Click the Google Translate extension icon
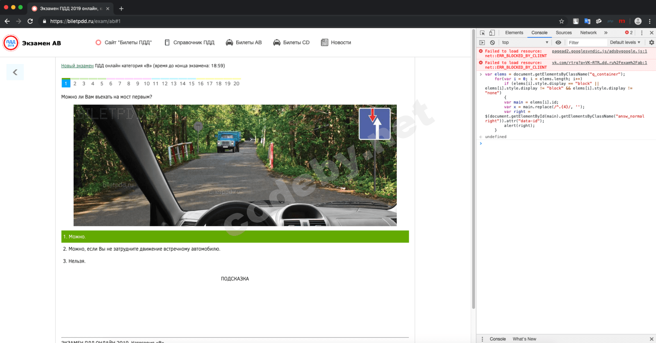 click(587, 21)
